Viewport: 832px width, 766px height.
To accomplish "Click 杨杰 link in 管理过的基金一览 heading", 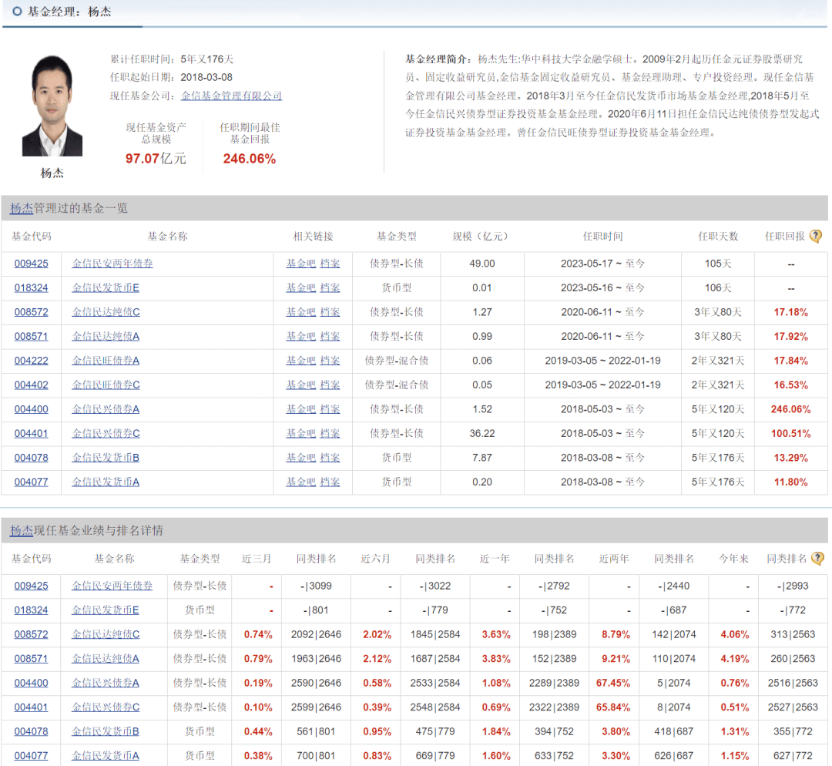I will click(x=22, y=208).
